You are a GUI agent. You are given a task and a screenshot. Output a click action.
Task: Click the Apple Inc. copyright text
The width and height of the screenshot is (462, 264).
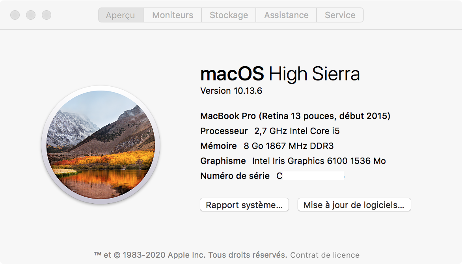click(190, 255)
